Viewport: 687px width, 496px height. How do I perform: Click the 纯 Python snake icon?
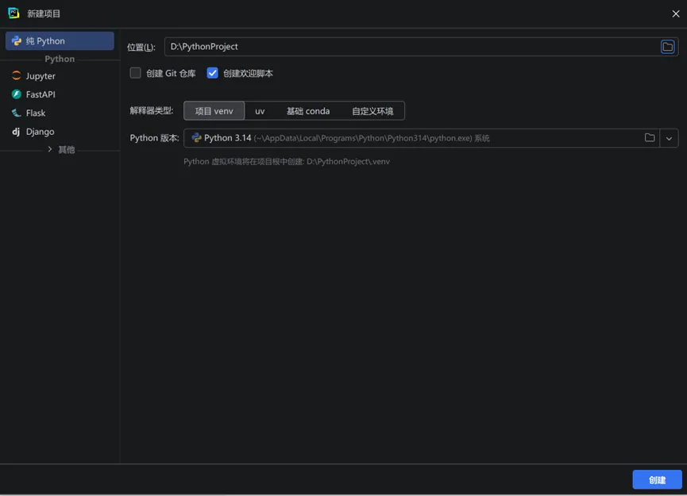[17, 40]
